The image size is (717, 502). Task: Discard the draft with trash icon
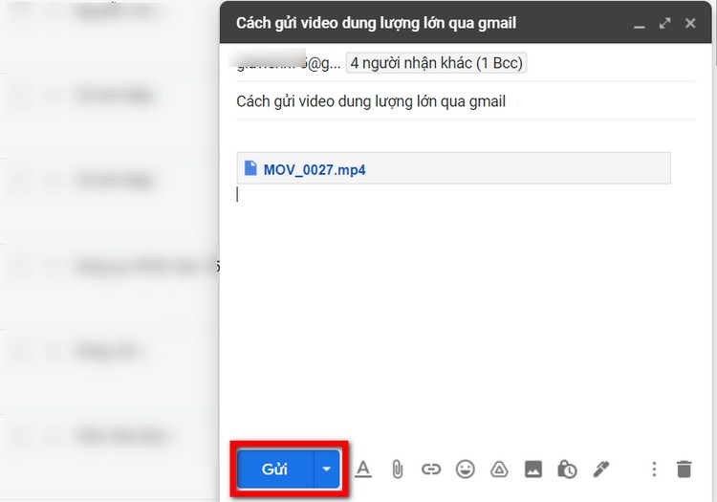tap(684, 469)
